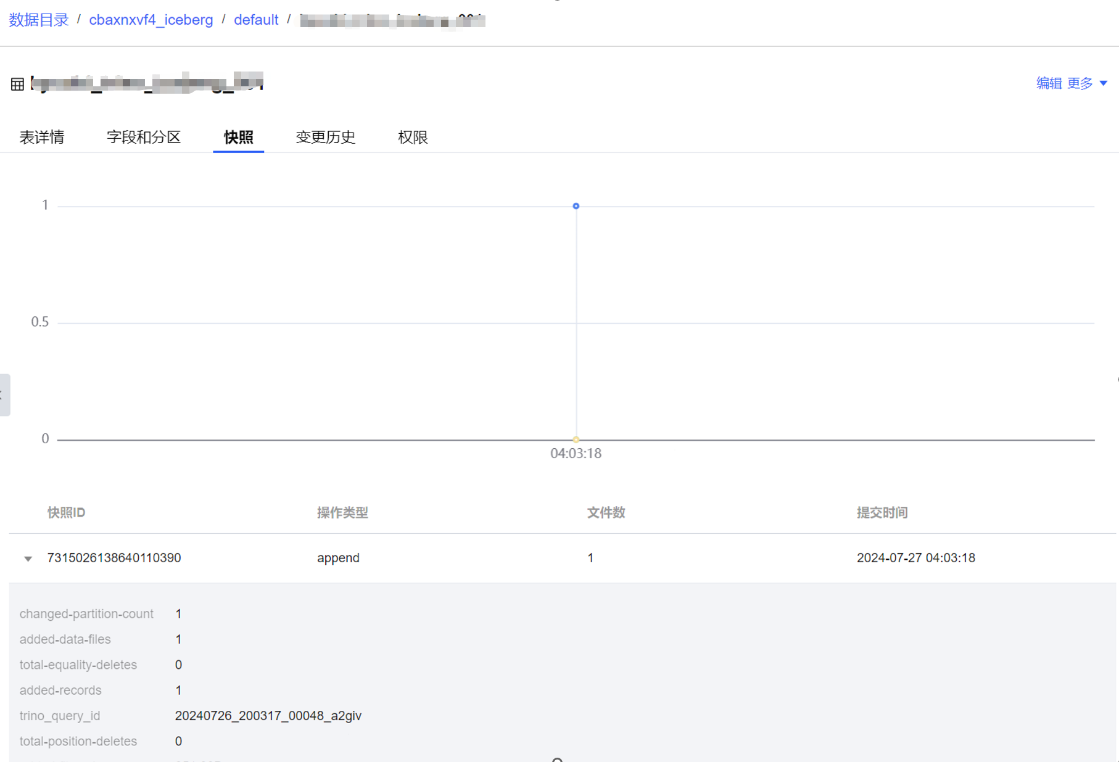Click the 提交时间 column header
1119x762 pixels.
point(882,512)
